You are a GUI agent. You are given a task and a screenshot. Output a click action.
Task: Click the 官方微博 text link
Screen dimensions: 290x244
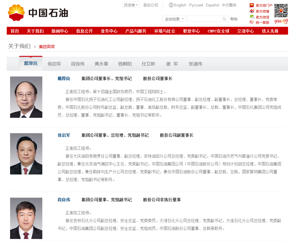(263, 11)
